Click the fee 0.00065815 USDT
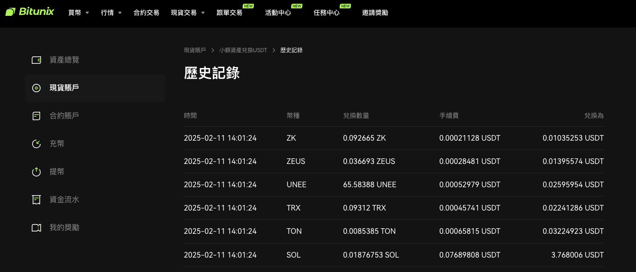 tap(470, 231)
